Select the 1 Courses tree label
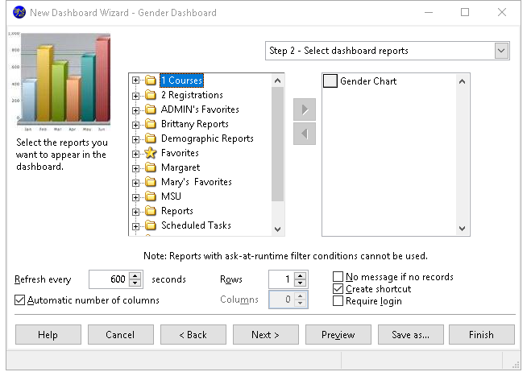527x376 pixels. (181, 81)
